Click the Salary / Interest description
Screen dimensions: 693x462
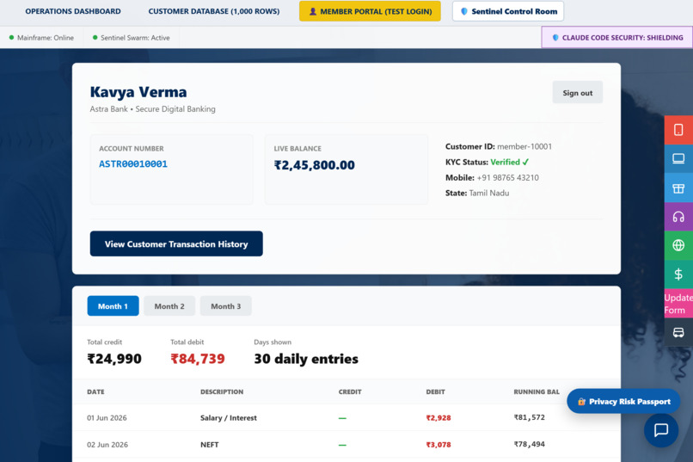pyautogui.click(x=229, y=418)
